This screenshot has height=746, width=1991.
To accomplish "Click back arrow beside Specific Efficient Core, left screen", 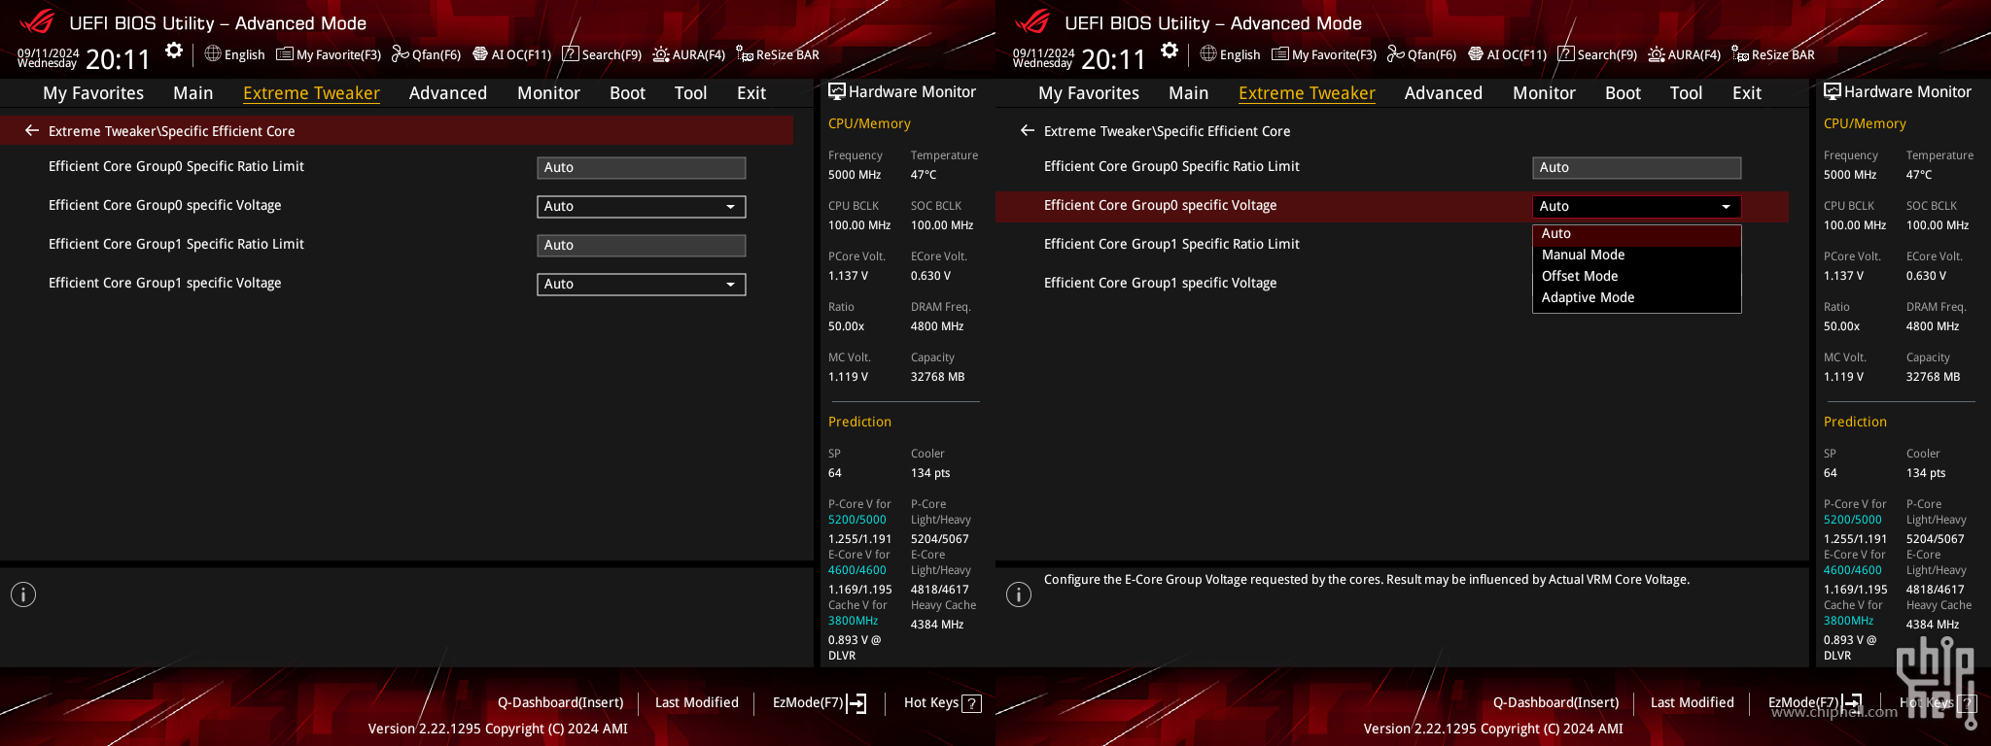I will (x=32, y=130).
